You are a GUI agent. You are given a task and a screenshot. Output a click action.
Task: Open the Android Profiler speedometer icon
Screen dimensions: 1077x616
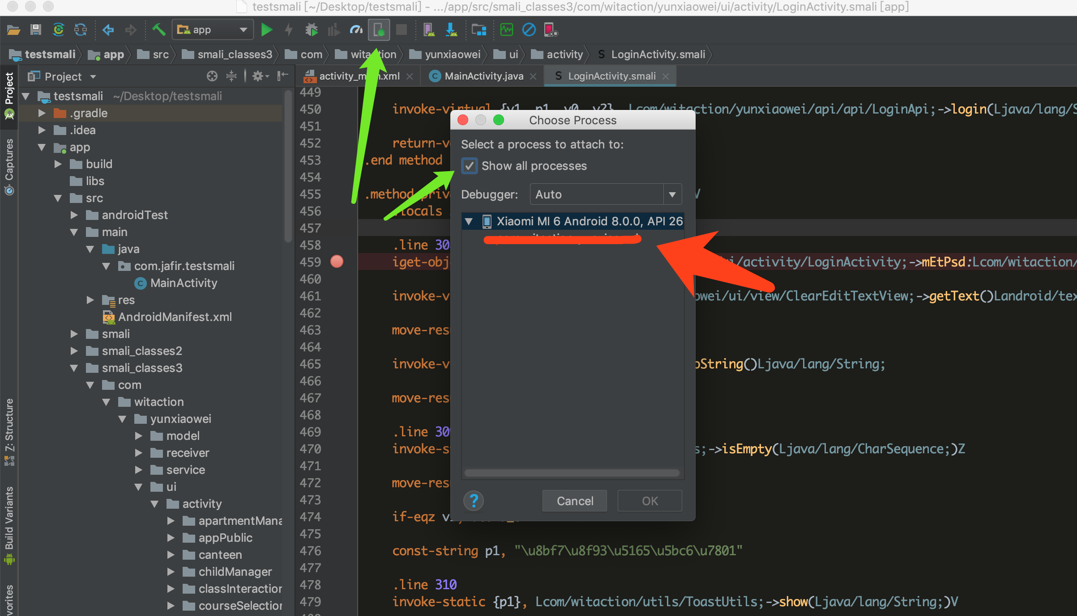click(356, 30)
